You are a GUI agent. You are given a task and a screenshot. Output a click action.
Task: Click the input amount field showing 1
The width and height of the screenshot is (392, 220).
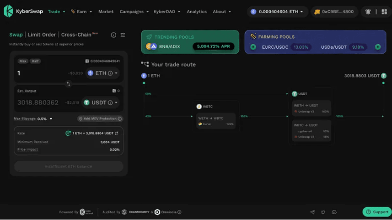[x=41, y=73]
